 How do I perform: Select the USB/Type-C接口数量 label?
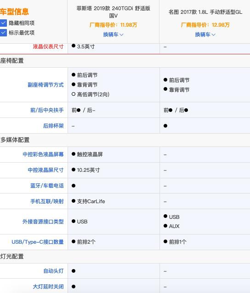click(38, 242)
